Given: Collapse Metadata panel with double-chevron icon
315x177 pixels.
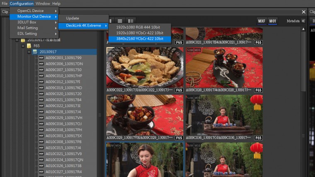Looking at the screenshot, I should (x=303, y=21).
